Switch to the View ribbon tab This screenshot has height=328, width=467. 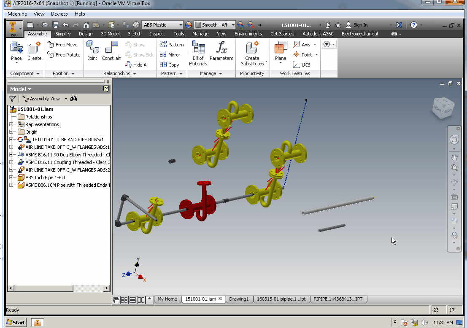221,34
